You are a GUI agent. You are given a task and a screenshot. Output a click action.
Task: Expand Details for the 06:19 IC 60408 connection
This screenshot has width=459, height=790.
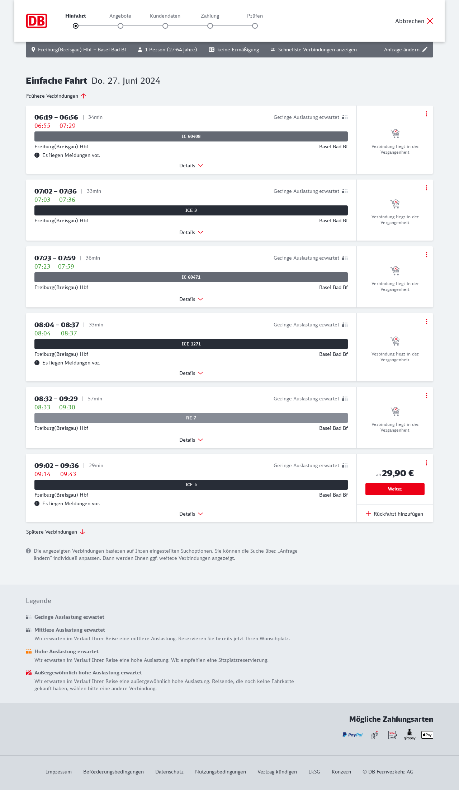coord(191,166)
